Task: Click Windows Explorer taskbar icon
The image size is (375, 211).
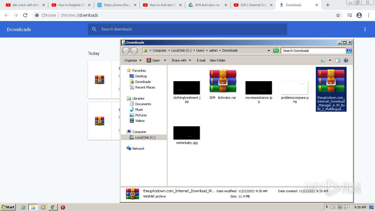Action: pos(33,207)
